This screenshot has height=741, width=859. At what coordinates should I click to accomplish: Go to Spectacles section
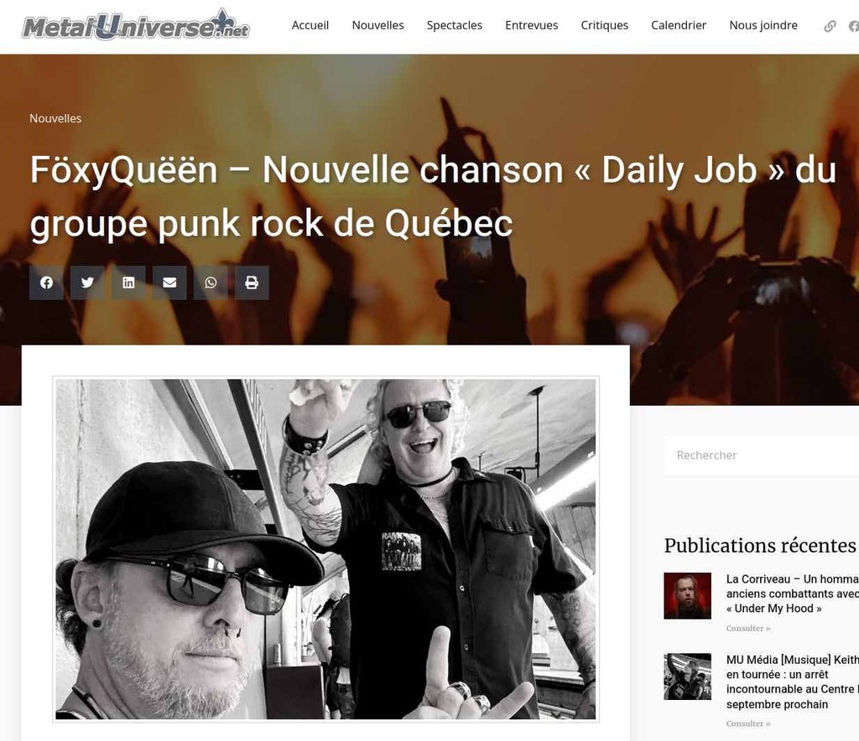(455, 25)
